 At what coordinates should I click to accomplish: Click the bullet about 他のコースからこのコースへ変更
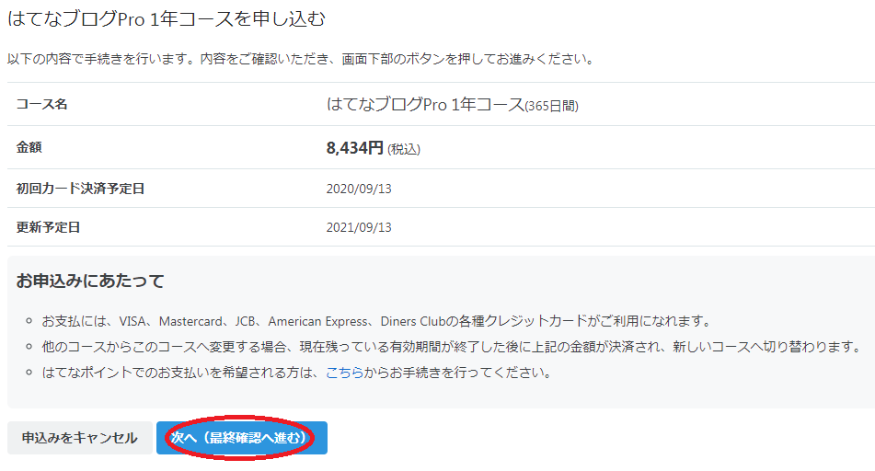pyautogui.click(x=452, y=347)
